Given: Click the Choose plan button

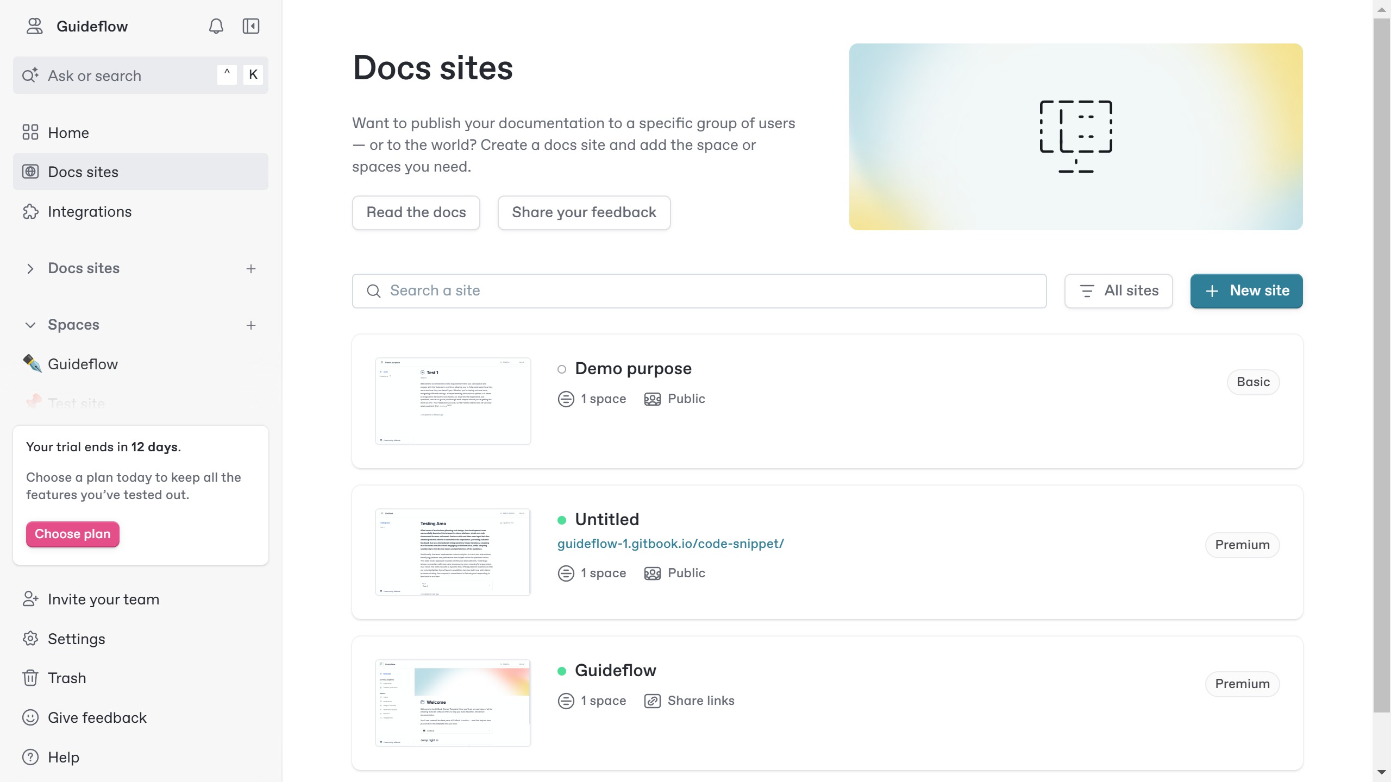Looking at the screenshot, I should click(x=72, y=534).
